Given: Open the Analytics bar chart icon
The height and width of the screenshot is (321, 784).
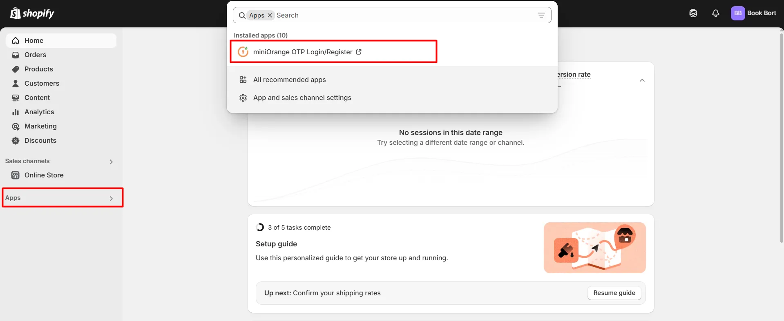Looking at the screenshot, I should tap(16, 112).
